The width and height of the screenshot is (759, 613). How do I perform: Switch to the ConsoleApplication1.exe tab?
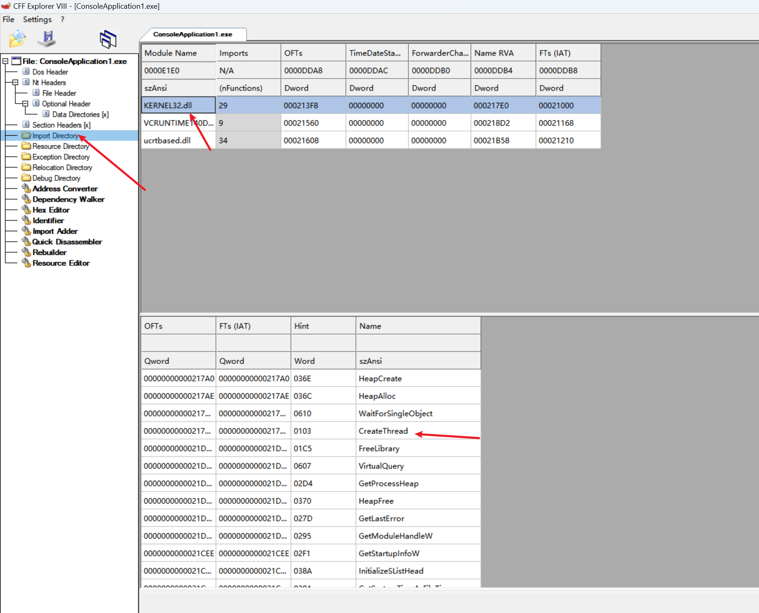click(x=192, y=34)
